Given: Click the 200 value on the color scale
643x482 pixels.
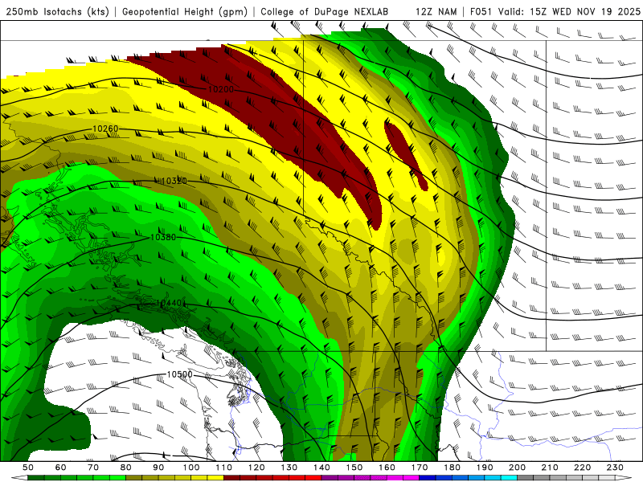Looking at the screenshot, I should pos(518,468).
